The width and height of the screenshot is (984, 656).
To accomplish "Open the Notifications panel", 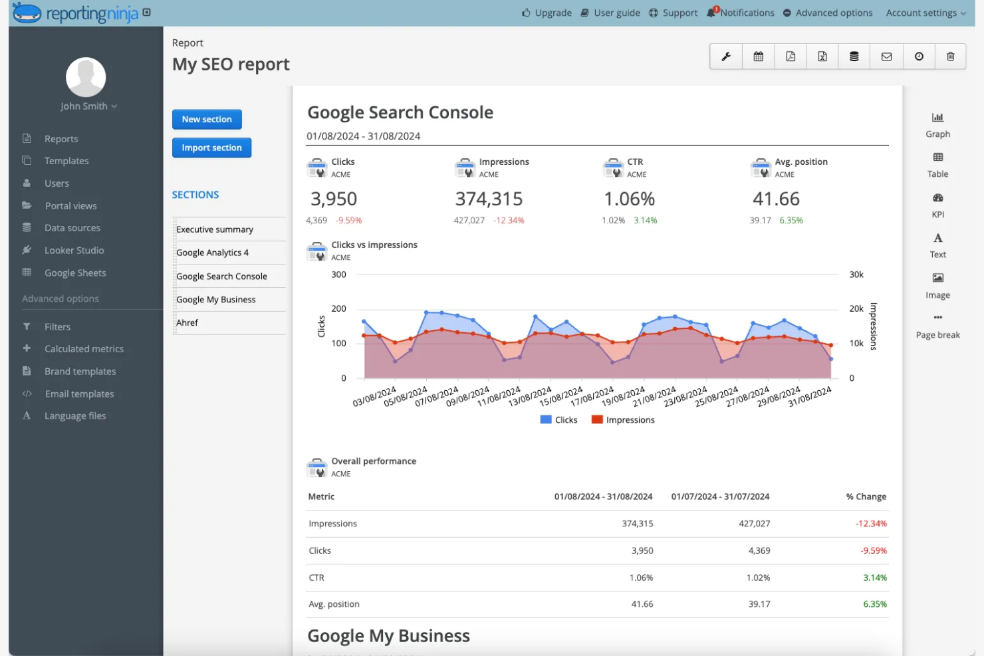I will point(740,12).
